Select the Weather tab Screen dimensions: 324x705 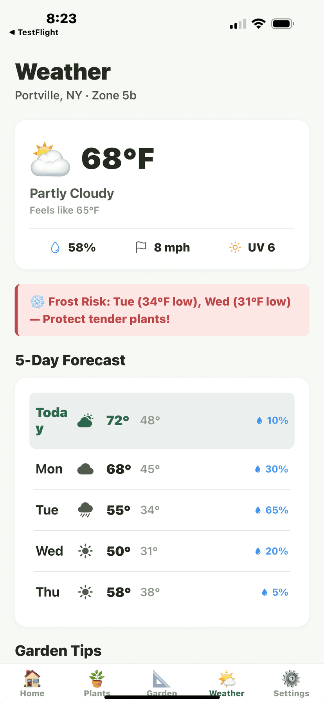pyautogui.click(x=227, y=684)
